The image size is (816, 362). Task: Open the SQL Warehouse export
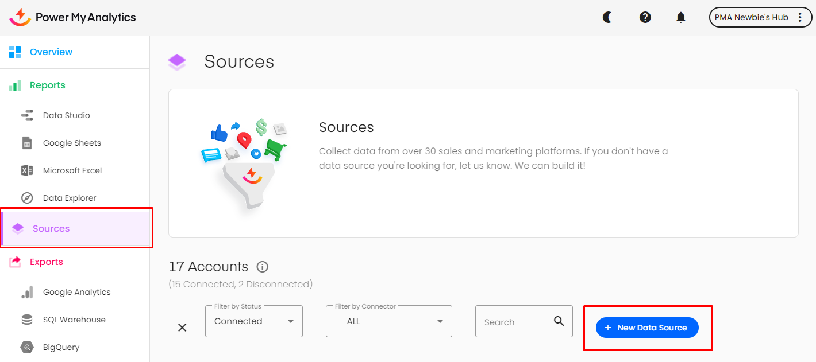pyautogui.click(x=74, y=320)
